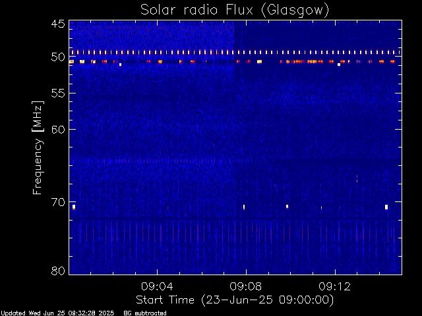Click the 09:08 time tick label
422x316 pixels.
click(246, 286)
